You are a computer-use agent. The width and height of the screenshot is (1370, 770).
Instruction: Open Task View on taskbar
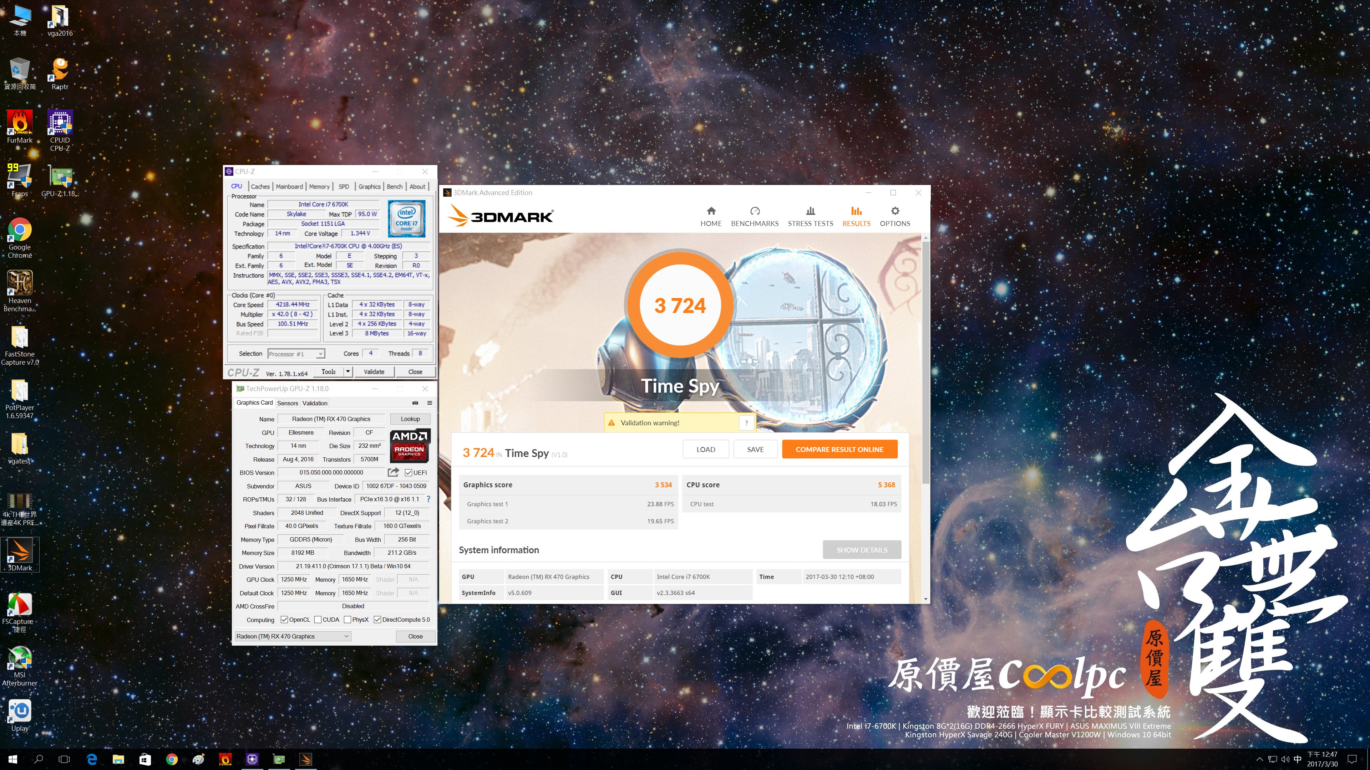click(x=64, y=759)
